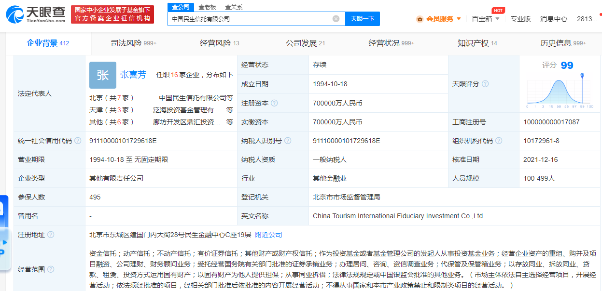The width and height of the screenshot is (602, 291).
Task: Open the 知识产权 tab
Action: pos(477,43)
